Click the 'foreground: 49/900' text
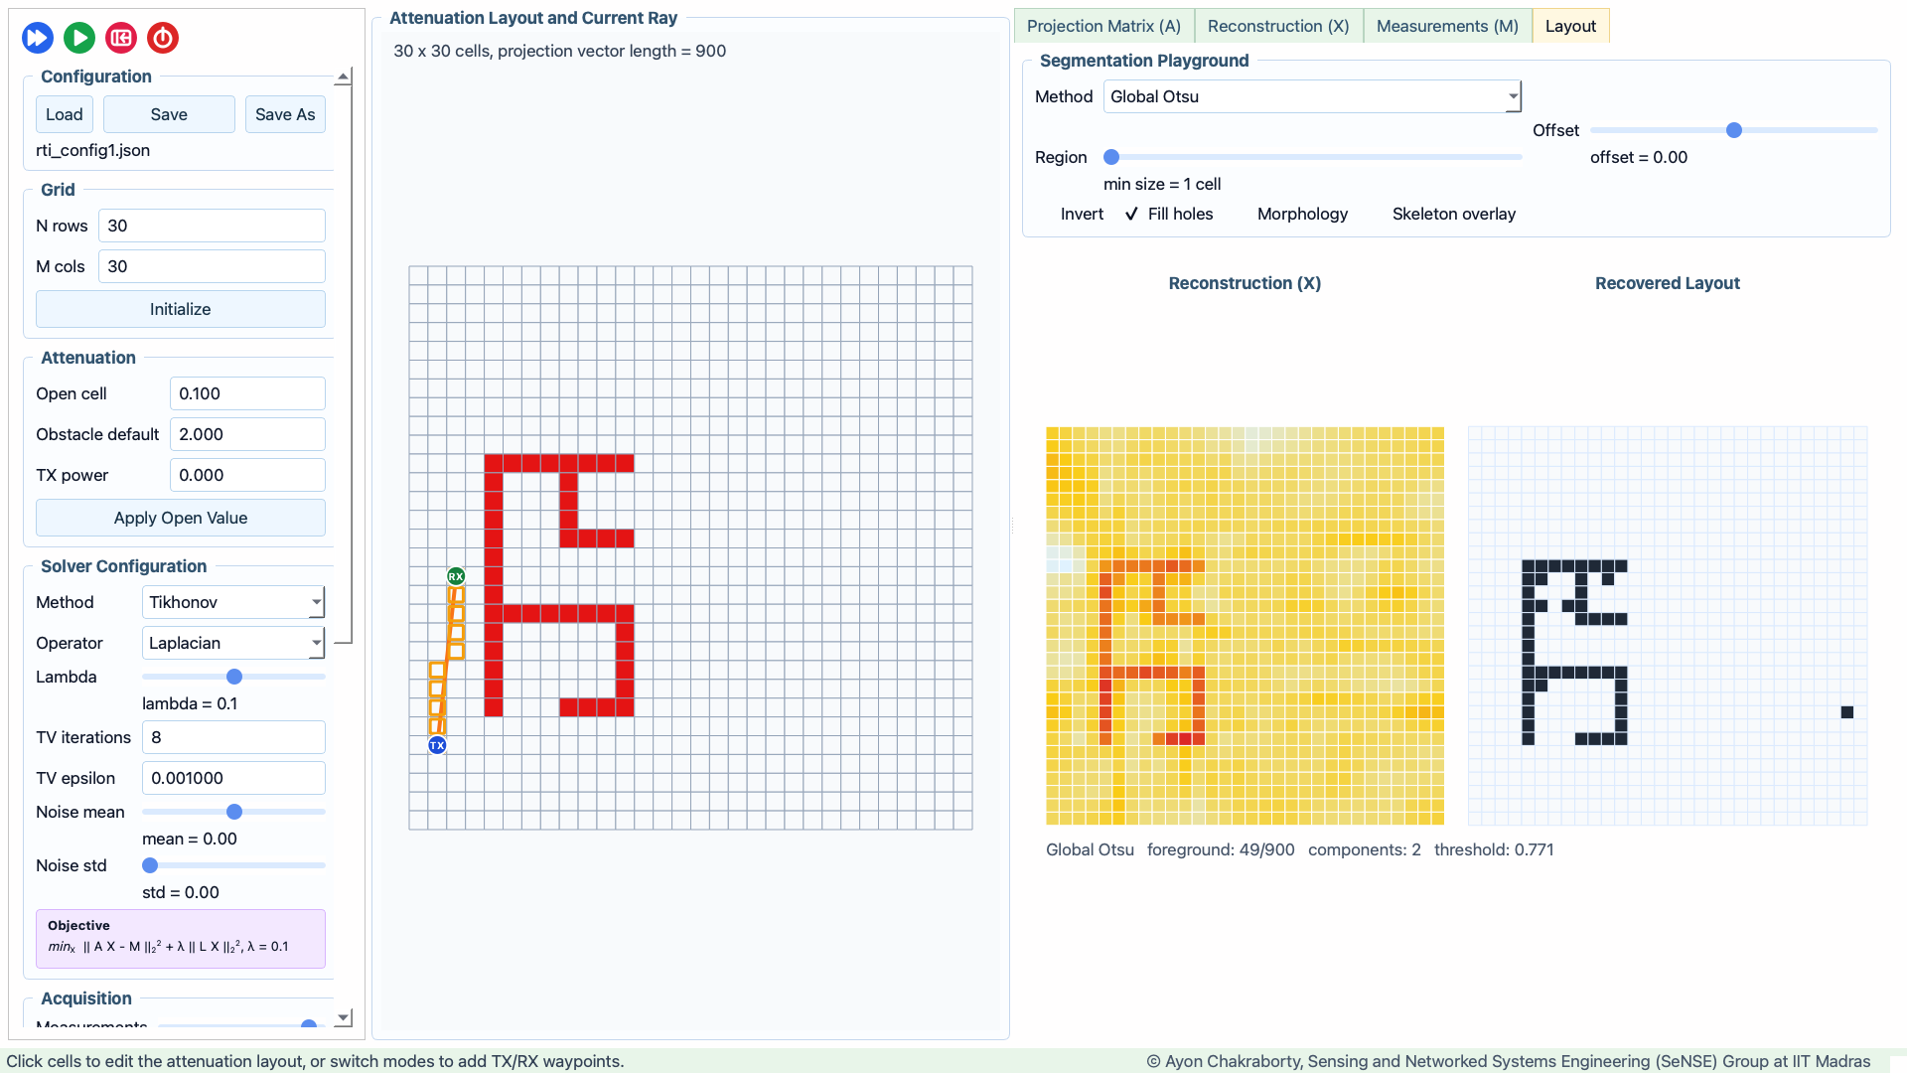1907x1073 pixels. pos(1221,849)
